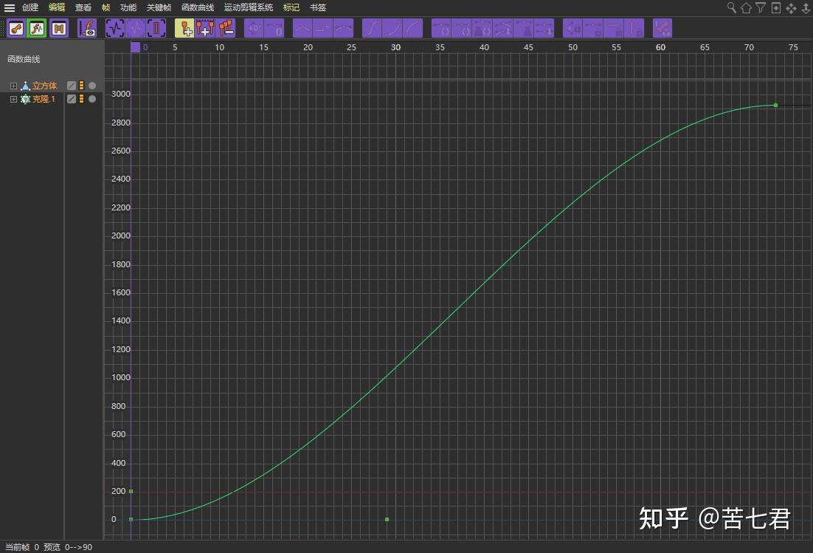Click the delete keyframe icon with minus

point(227,28)
